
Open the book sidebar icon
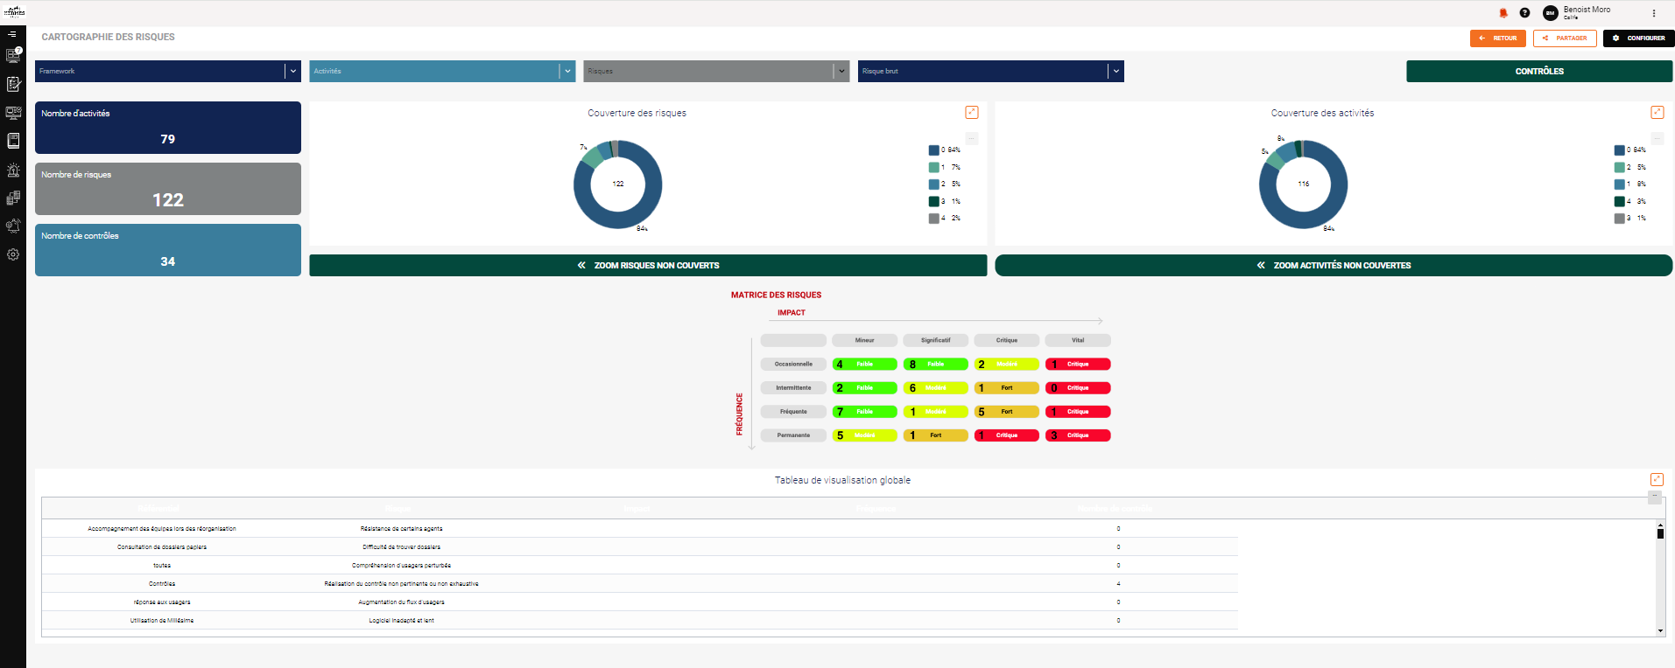pyautogui.click(x=13, y=141)
